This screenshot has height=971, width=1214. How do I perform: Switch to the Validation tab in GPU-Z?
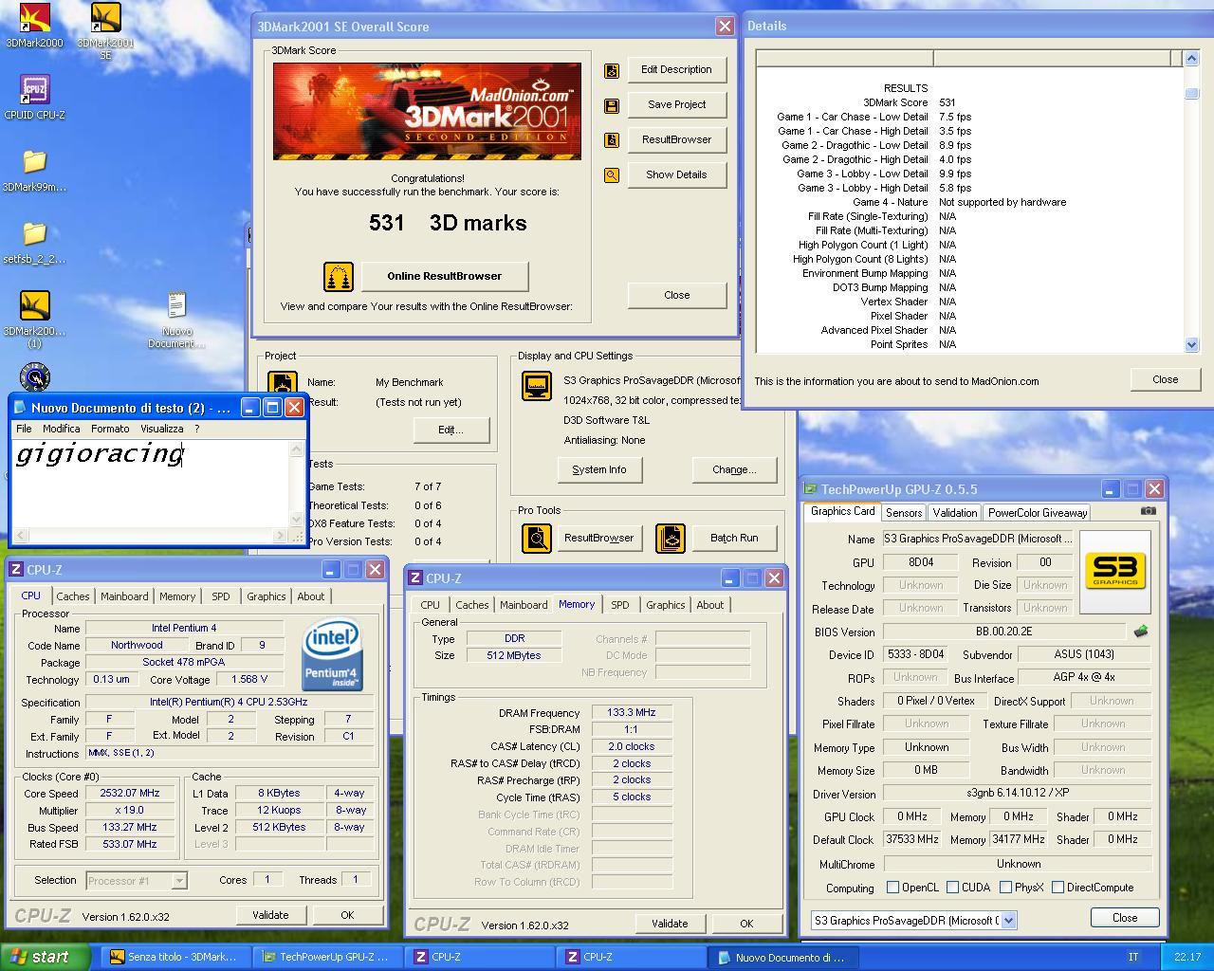[x=955, y=513]
